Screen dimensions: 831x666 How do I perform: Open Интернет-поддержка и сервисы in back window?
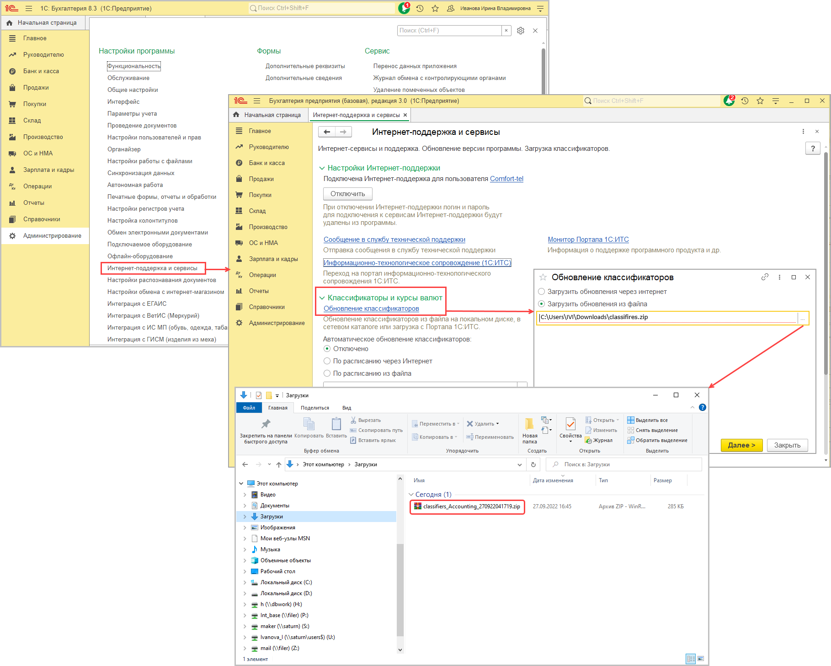pos(153,268)
